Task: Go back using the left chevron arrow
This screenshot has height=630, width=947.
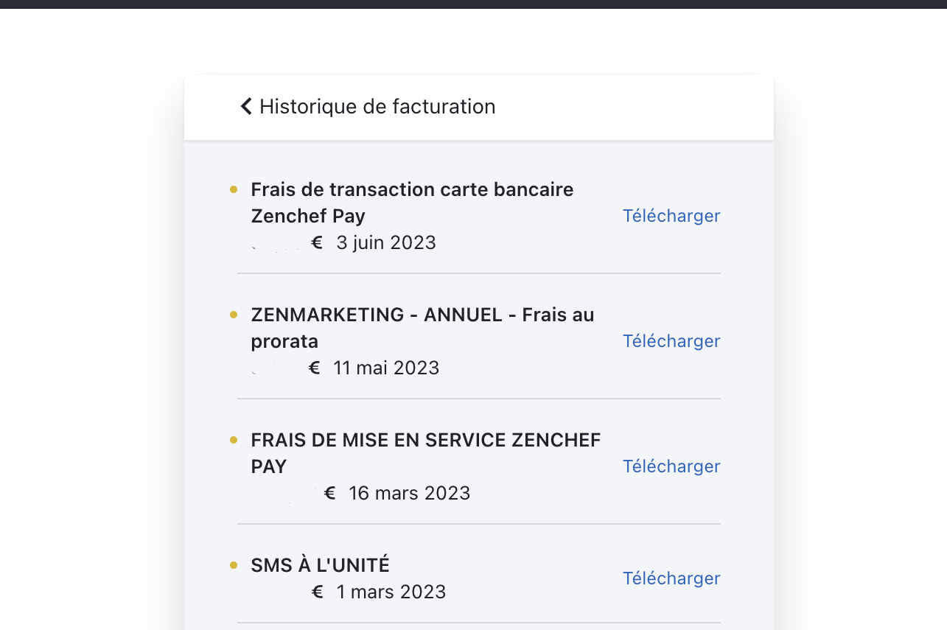Action: pyautogui.click(x=246, y=107)
